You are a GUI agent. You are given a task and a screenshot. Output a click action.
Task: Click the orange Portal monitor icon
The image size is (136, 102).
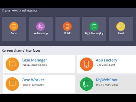click(14, 26)
